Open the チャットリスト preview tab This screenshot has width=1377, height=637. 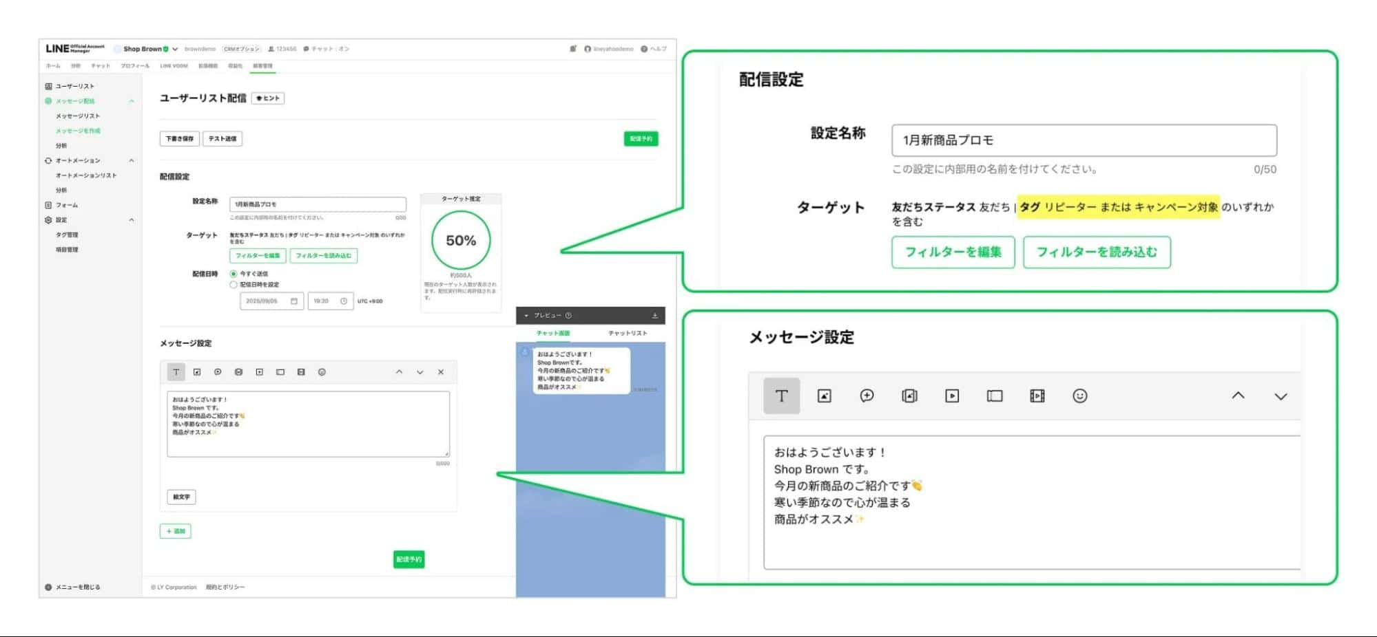coord(628,334)
